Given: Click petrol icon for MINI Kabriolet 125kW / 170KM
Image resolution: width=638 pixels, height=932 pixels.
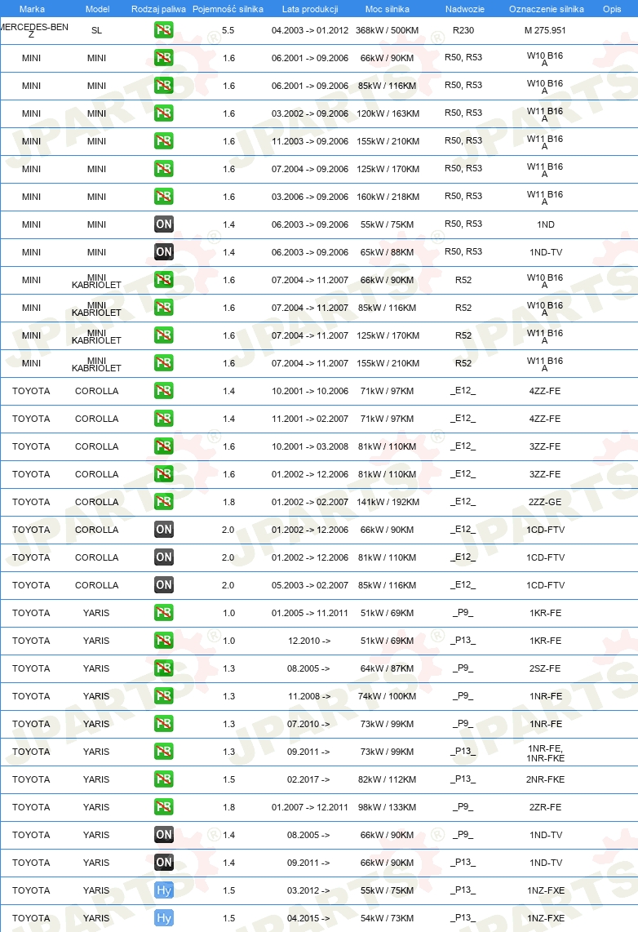Looking at the screenshot, I should click(x=164, y=335).
